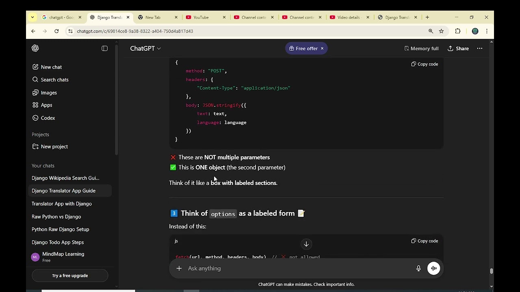Copy code of the js code block
520x292 pixels.
click(x=425, y=241)
